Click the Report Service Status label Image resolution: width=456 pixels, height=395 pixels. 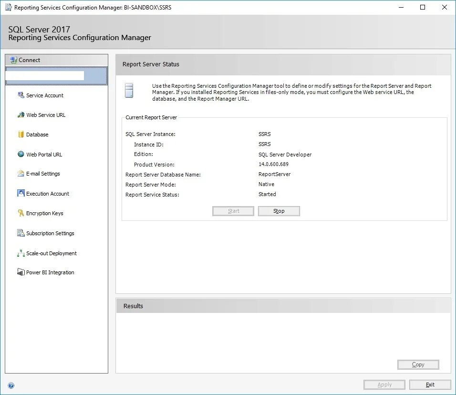click(152, 195)
